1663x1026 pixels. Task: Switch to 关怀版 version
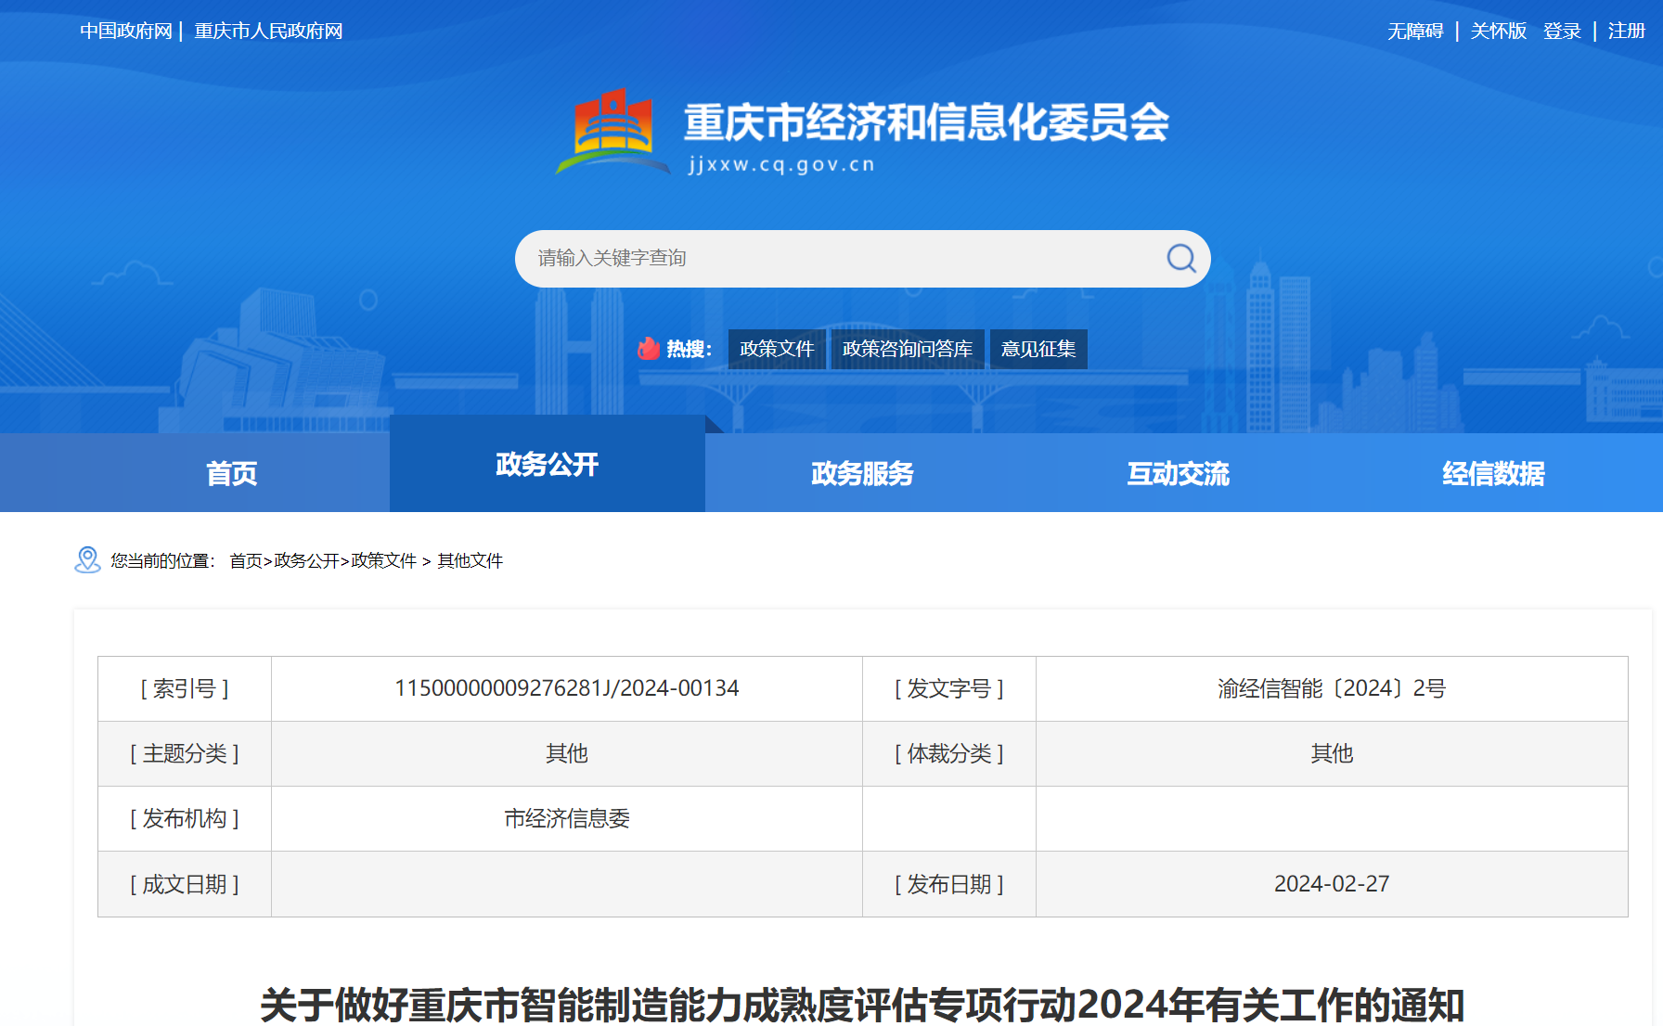pyautogui.click(x=1497, y=30)
